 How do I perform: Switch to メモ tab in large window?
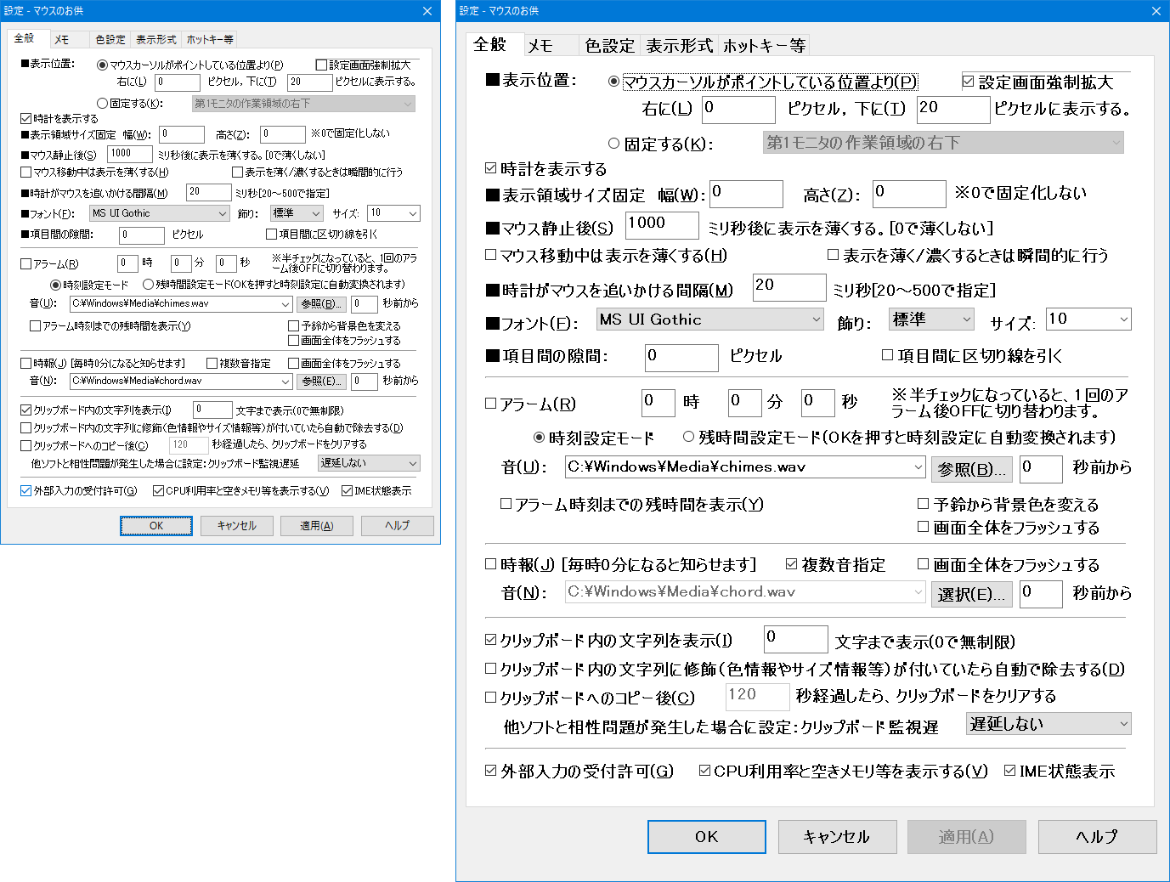tap(540, 46)
